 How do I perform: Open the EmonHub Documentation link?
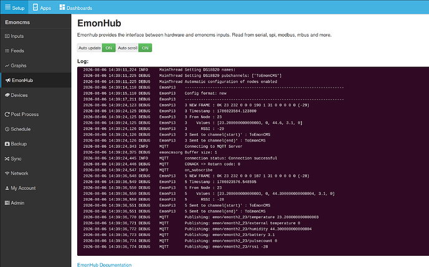coord(104,265)
